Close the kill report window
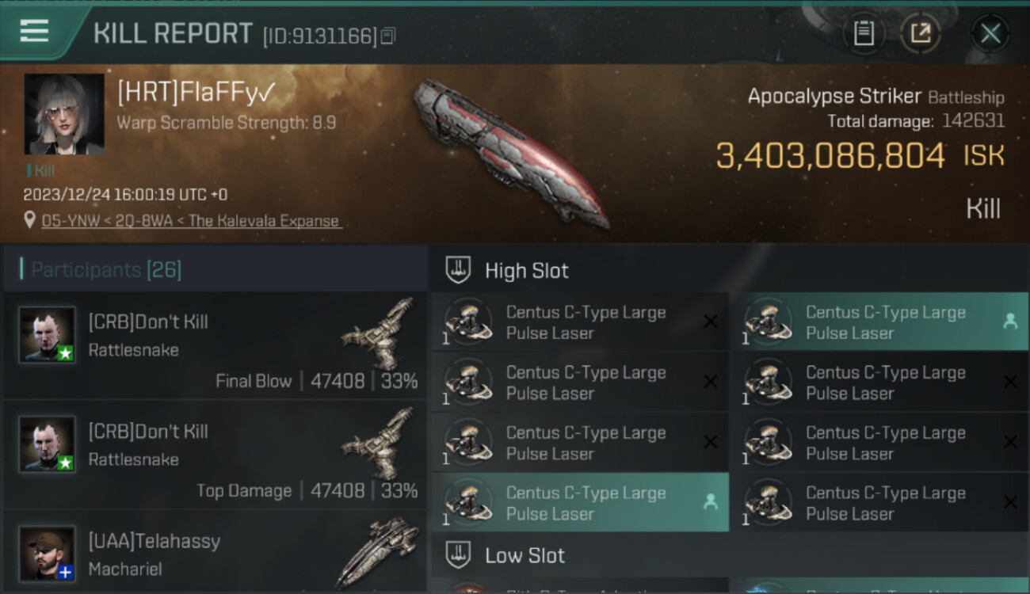This screenshot has height=594, width=1030. [990, 33]
